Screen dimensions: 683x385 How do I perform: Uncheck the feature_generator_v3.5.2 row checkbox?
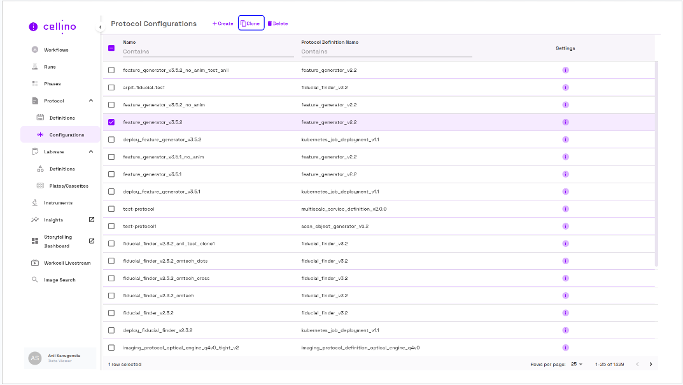coord(111,122)
